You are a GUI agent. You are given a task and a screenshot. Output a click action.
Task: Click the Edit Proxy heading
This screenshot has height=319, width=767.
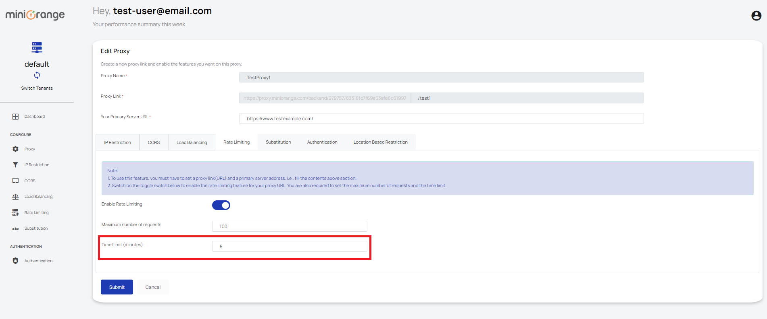click(115, 51)
